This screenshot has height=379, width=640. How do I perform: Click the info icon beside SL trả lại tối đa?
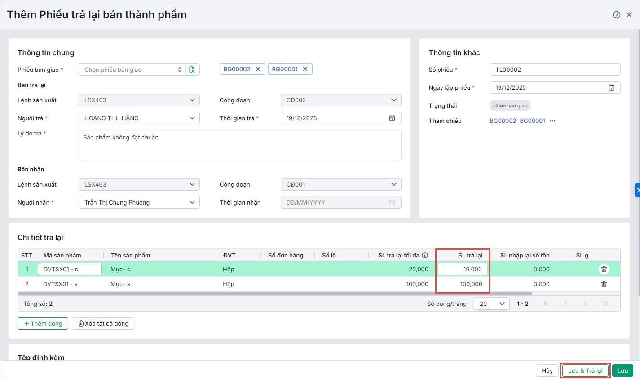click(x=425, y=255)
